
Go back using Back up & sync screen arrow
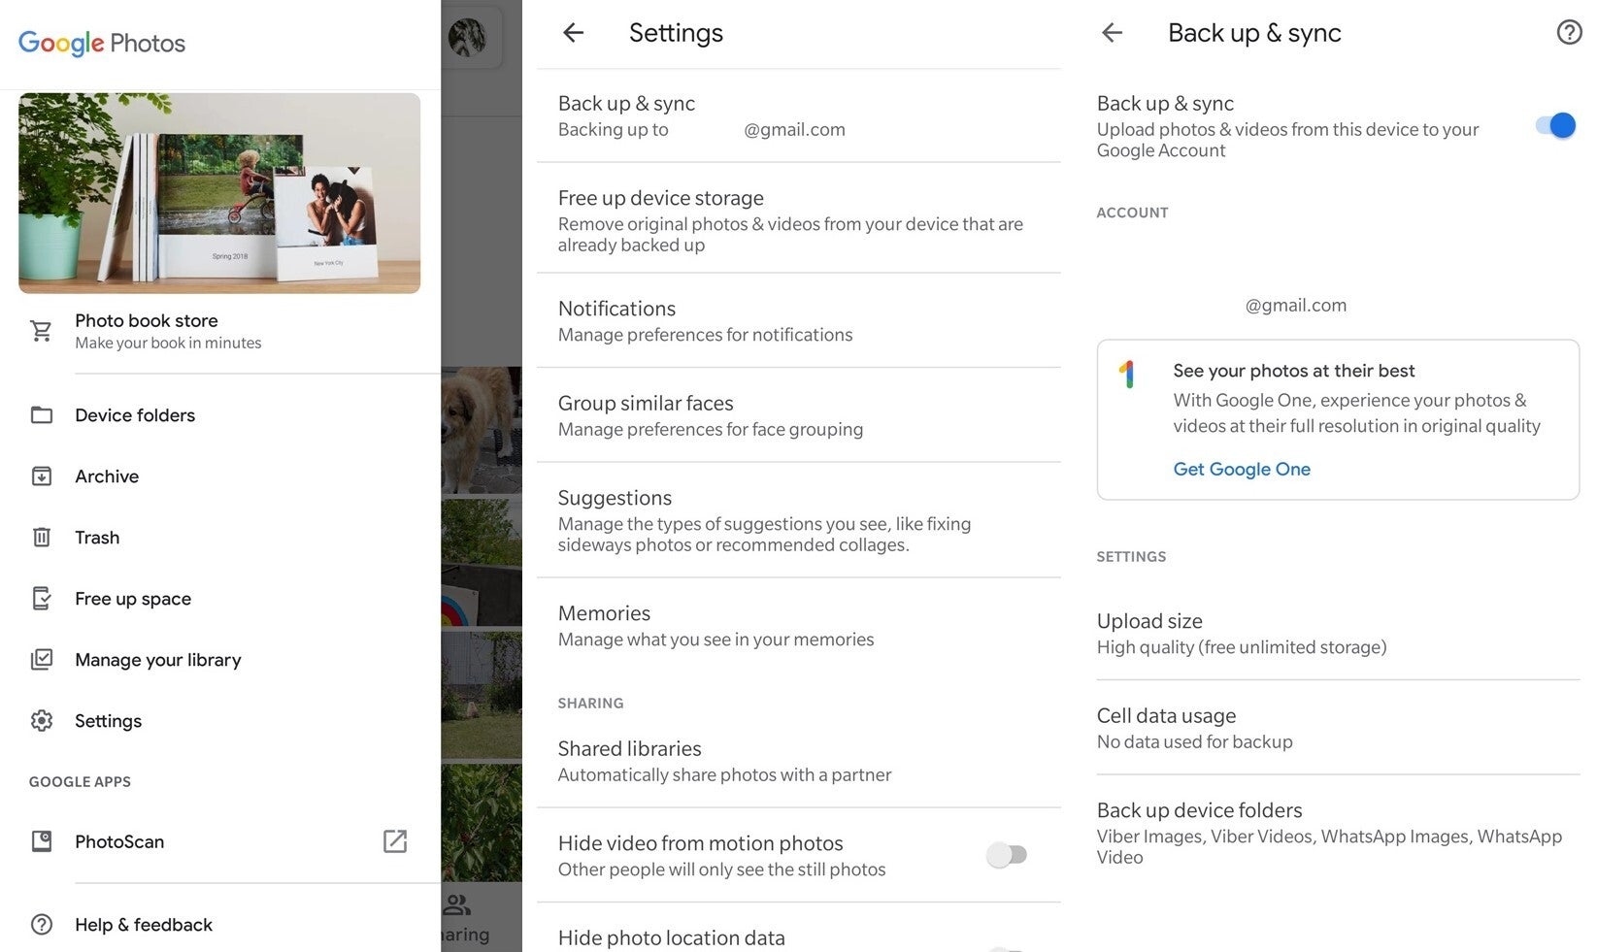click(x=1112, y=33)
